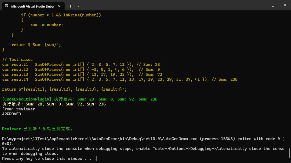Click the APPROVED text line
The image size is (291, 163).
[x=12, y=114]
